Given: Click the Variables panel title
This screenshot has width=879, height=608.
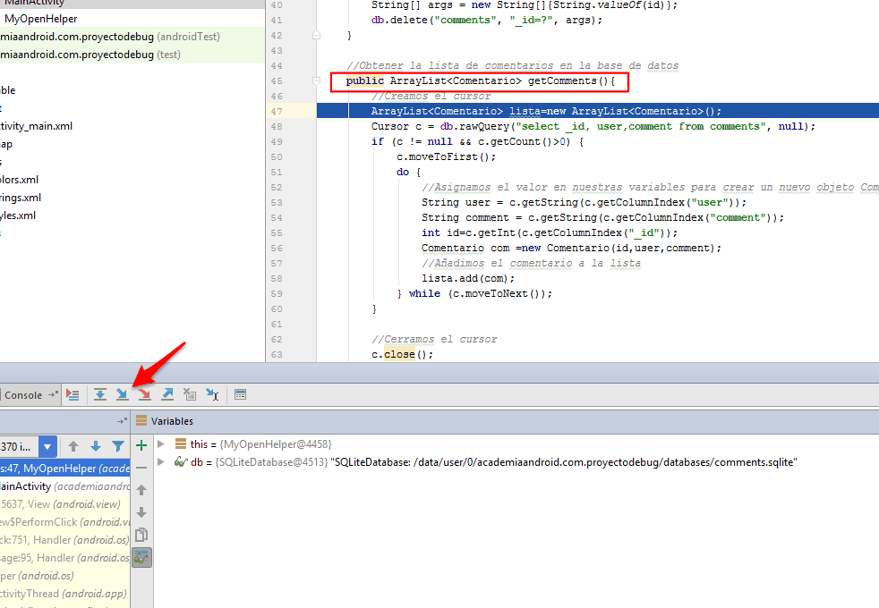Looking at the screenshot, I should (172, 421).
